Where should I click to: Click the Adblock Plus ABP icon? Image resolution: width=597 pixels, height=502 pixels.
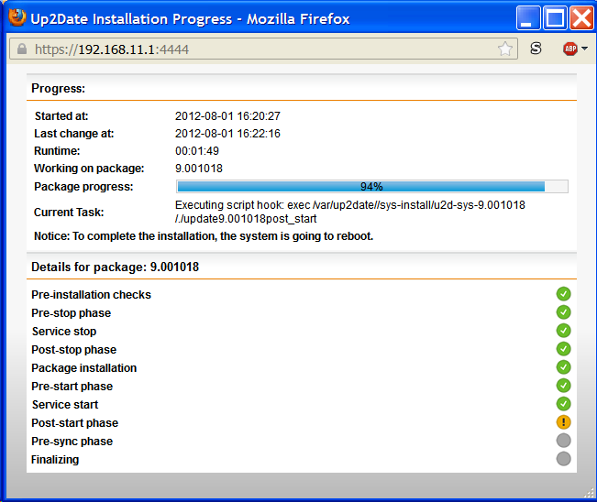[x=569, y=49]
